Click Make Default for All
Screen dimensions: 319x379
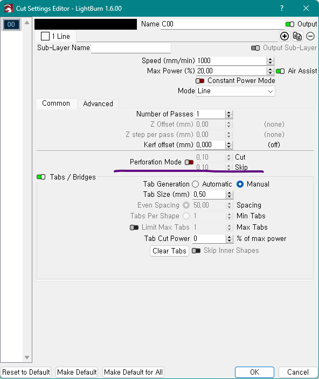click(133, 372)
